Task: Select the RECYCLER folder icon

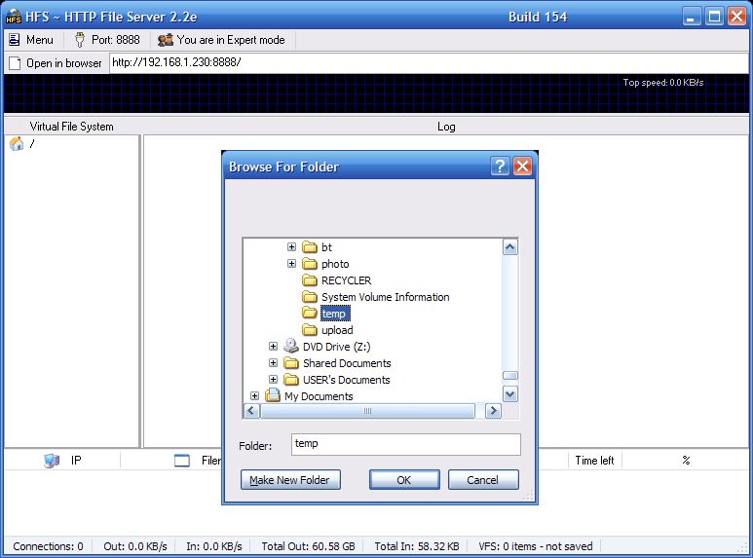Action: pyautogui.click(x=310, y=280)
